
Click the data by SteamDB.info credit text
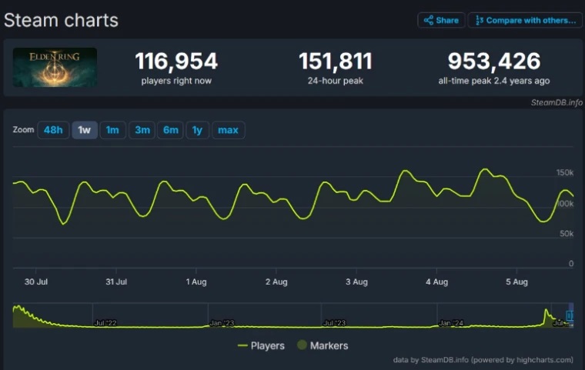pos(483,360)
